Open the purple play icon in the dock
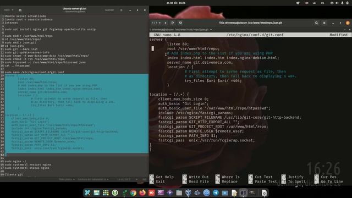This screenshot has width=352, height=198. [x=170, y=193]
